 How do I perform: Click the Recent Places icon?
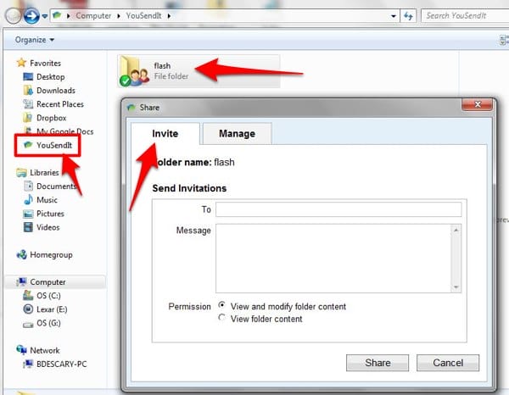tap(27, 104)
